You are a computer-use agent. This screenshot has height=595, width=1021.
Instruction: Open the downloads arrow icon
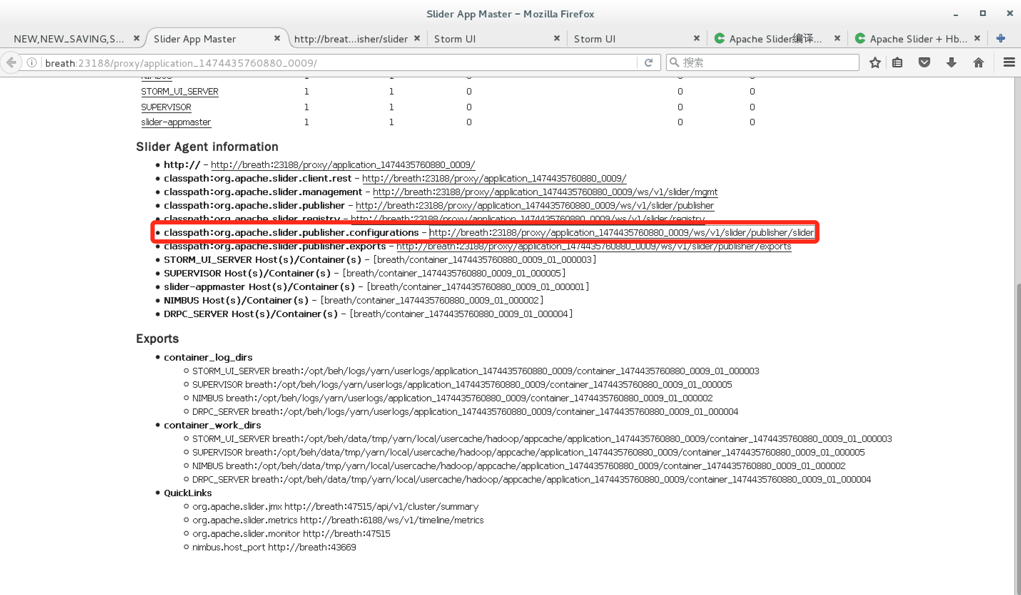point(951,62)
